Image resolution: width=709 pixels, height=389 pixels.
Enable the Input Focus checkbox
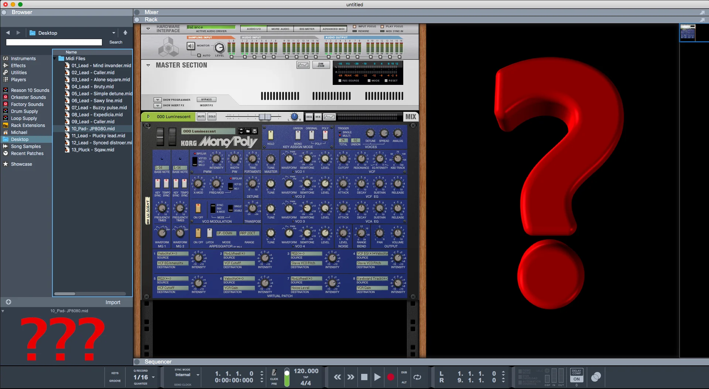(354, 27)
